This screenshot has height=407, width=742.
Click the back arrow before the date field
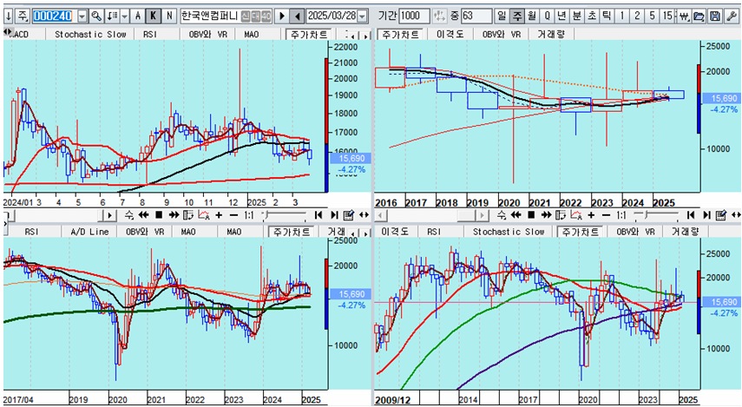click(x=297, y=16)
